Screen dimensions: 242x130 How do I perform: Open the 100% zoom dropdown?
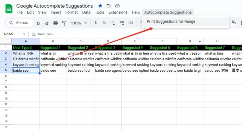click(79, 23)
